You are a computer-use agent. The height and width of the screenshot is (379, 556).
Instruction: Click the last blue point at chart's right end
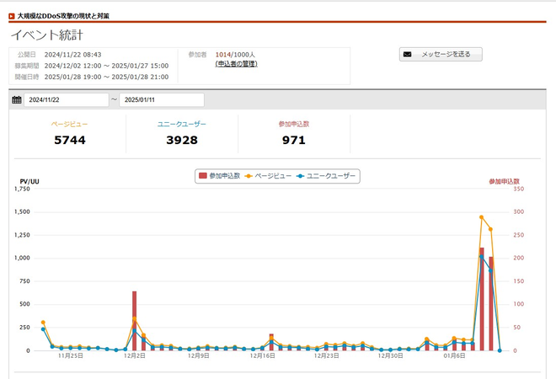tap(500, 350)
